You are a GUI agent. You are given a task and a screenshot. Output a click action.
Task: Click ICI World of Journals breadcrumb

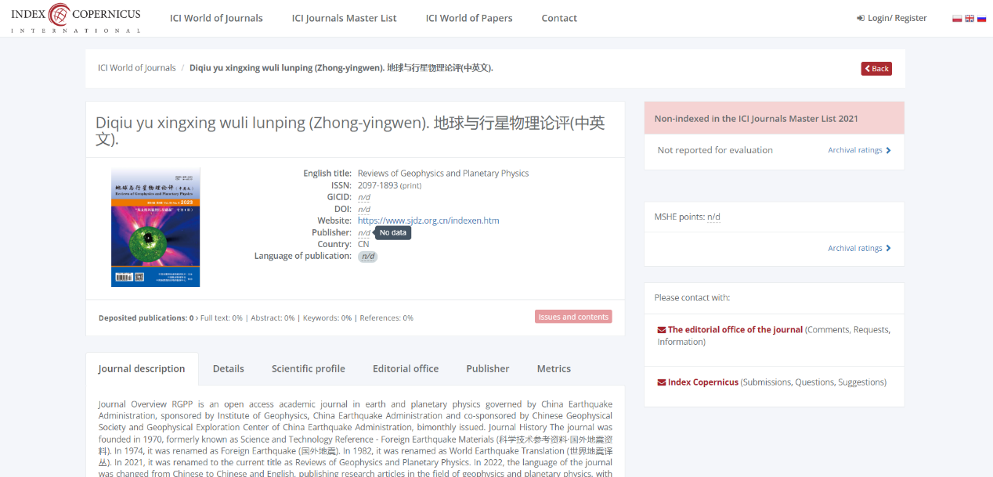[136, 68]
